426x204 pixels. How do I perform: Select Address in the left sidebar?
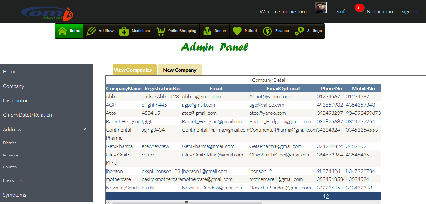12,130
